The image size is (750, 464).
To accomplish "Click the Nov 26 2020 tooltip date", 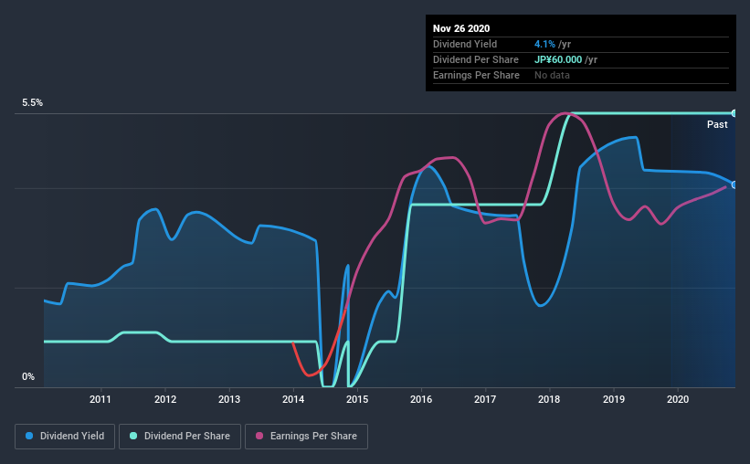I will click(x=461, y=28).
